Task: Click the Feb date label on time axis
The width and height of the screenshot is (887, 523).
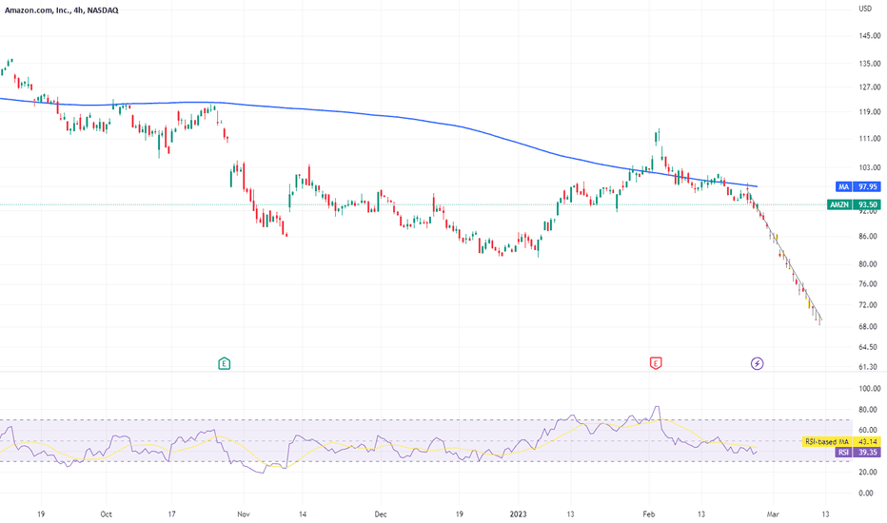Action: coord(649,513)
